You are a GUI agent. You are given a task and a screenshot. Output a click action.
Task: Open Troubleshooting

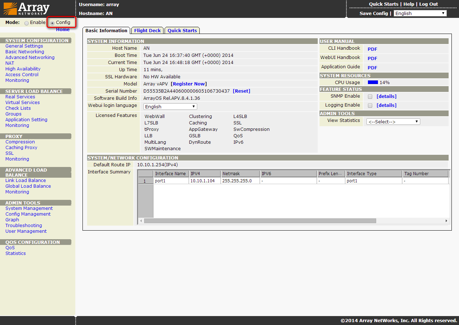point(24,226)
